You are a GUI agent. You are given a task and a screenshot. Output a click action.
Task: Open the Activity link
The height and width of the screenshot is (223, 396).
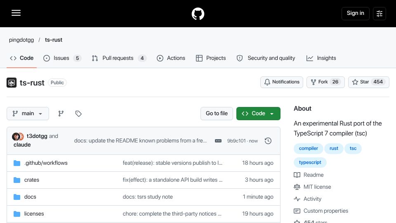[x=308, y=199]
